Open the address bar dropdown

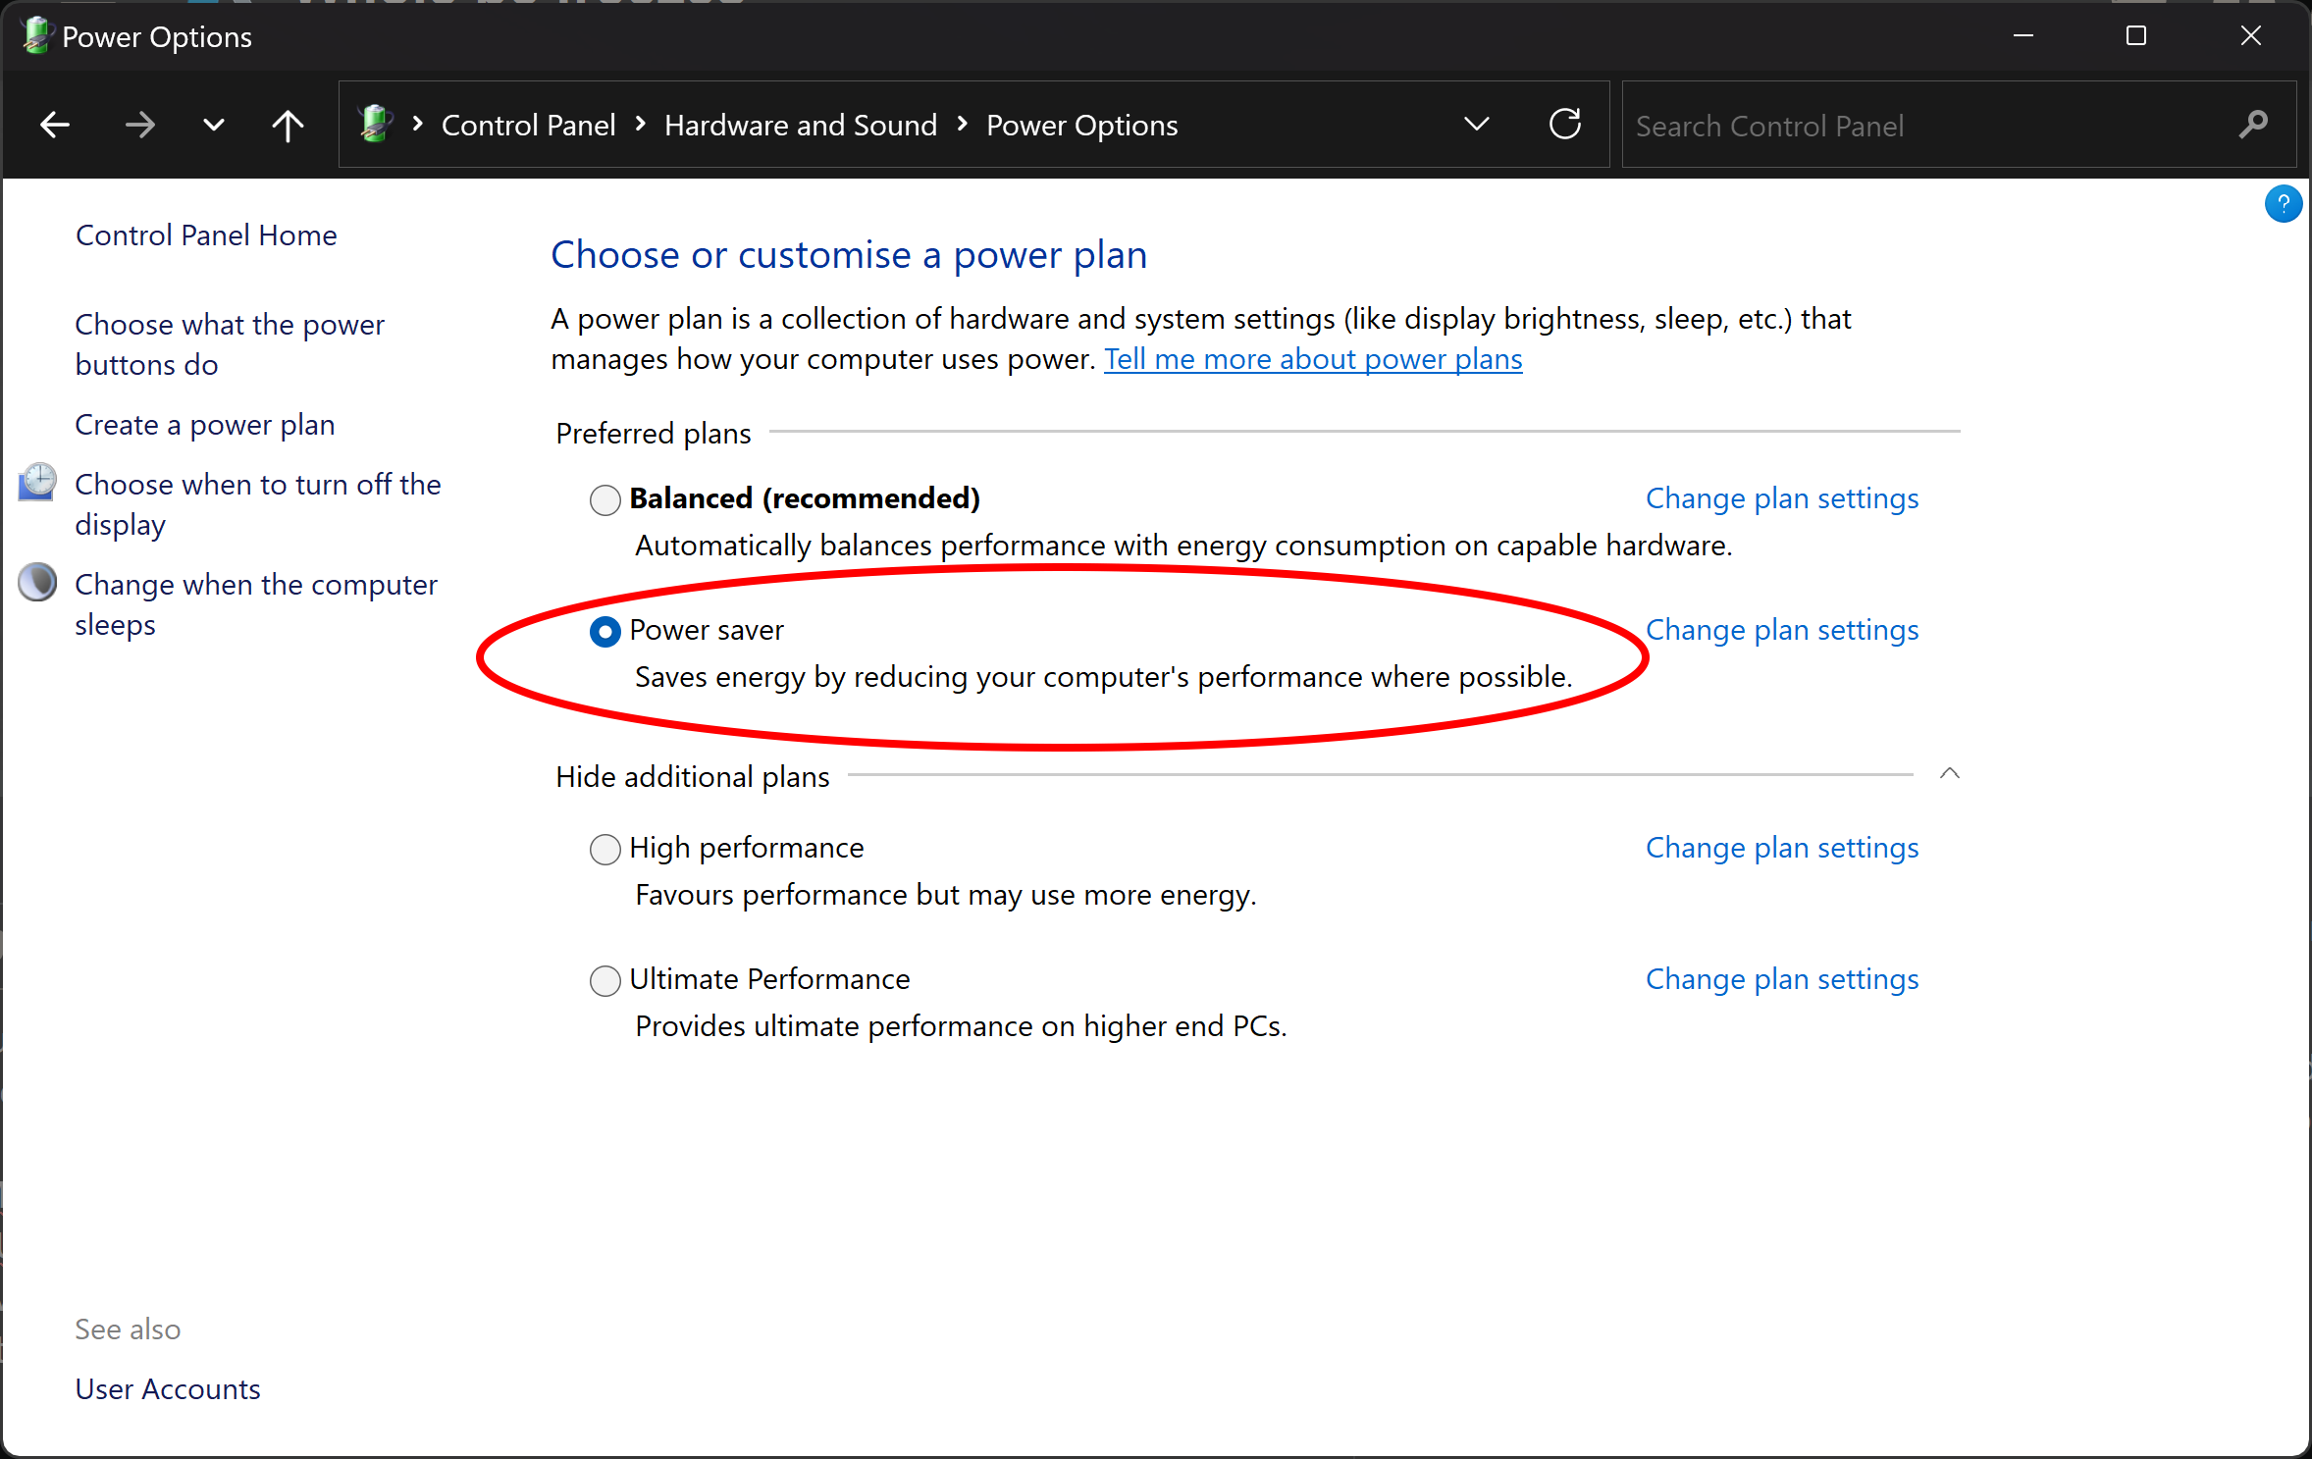click(x=1476, y=125)
